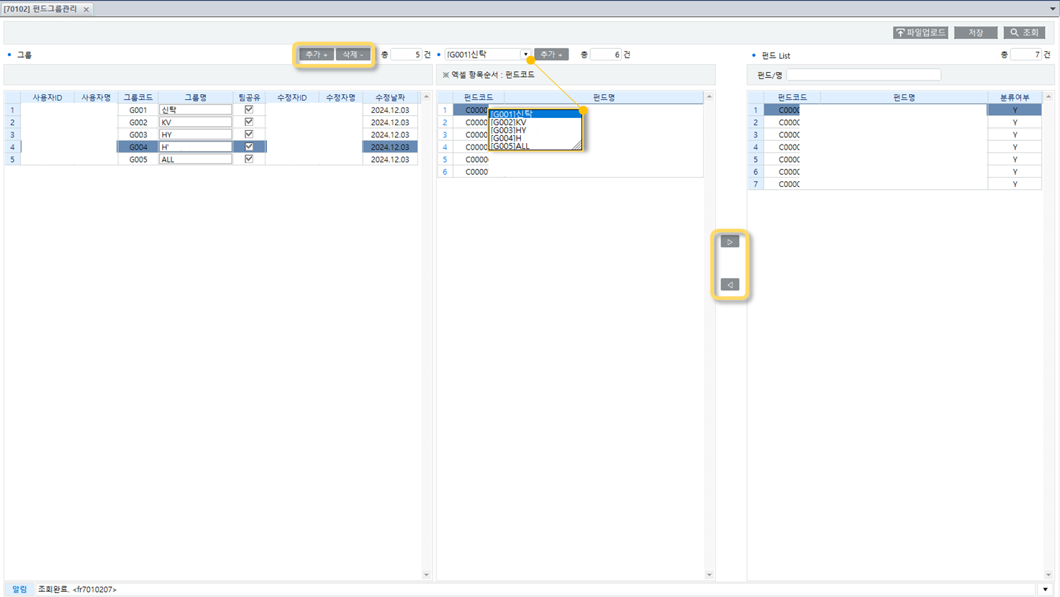Image resolution: width=1060 pixels, height=597 pixels.
Task: Select [G002]KV from the dropdown list
Action: [509, 122]
